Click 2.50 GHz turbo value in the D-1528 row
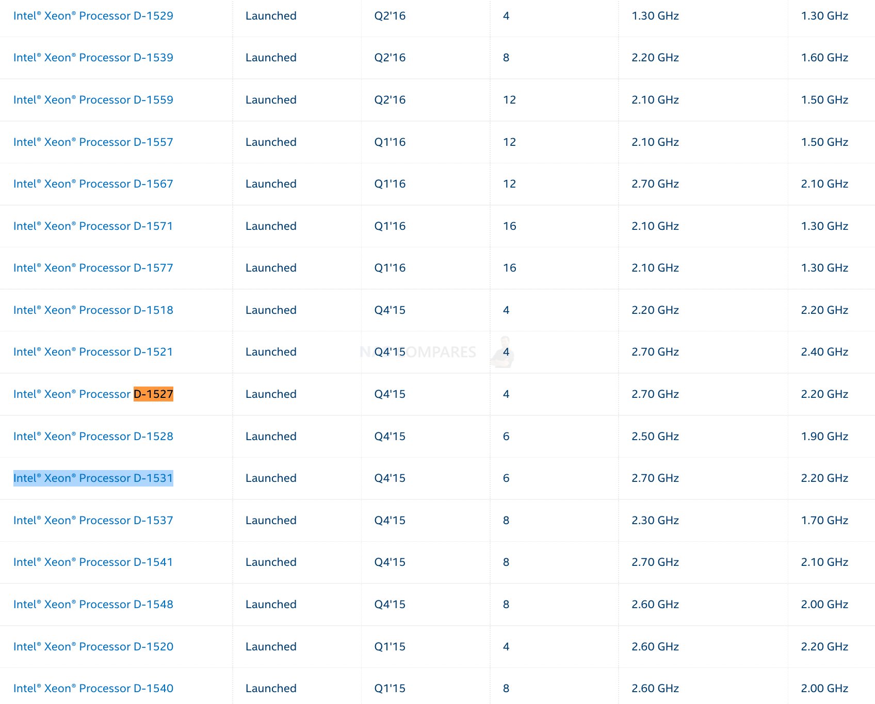The width and height of the screenshot is (875, 704). 655,437
